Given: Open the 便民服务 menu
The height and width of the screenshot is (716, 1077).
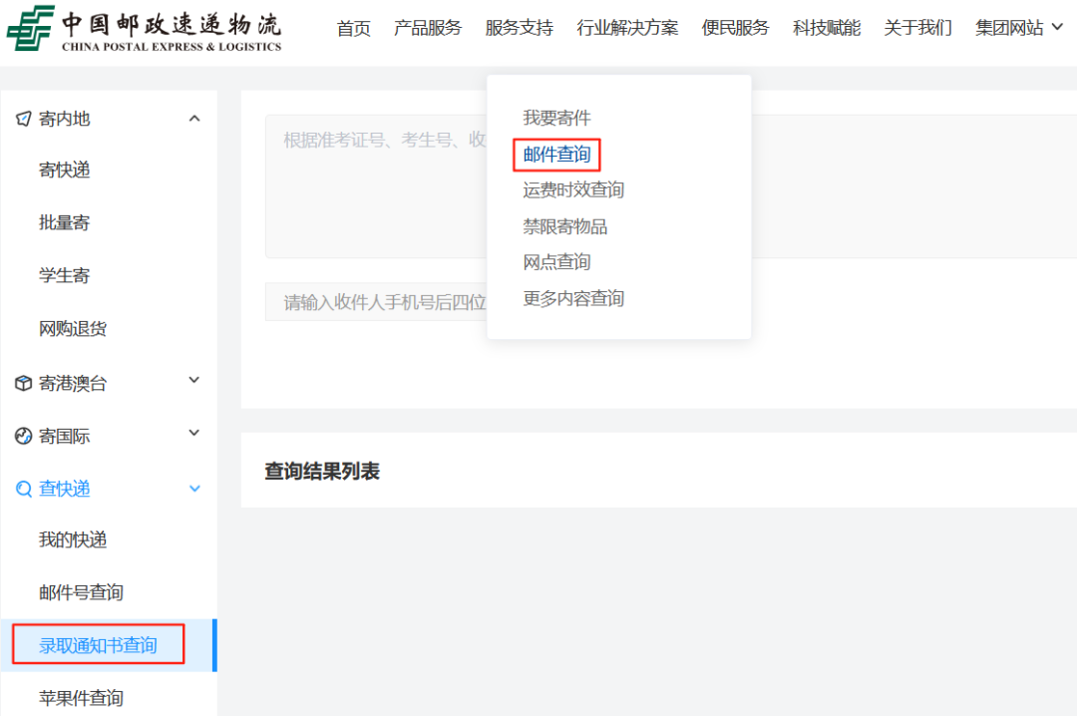Looking at the screenshot, I should coord(735,28).
